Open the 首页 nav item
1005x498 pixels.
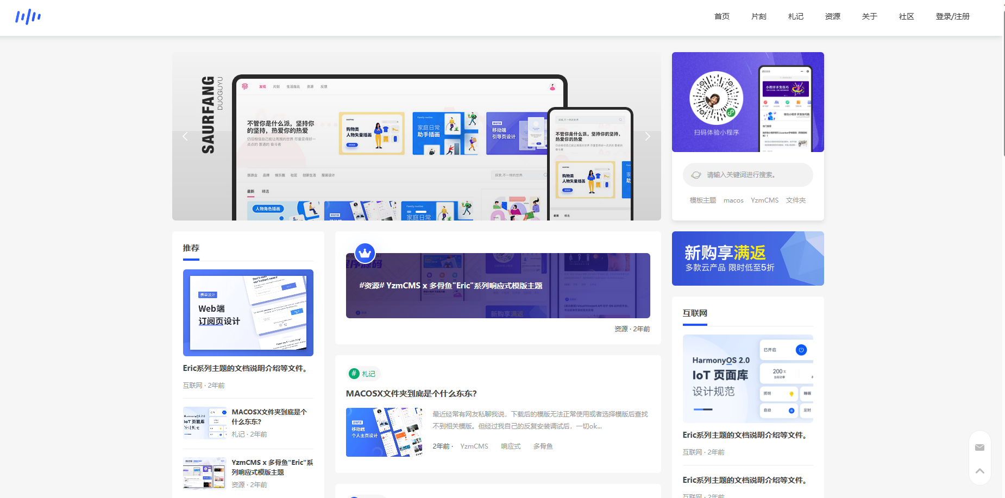click(722, 16)
